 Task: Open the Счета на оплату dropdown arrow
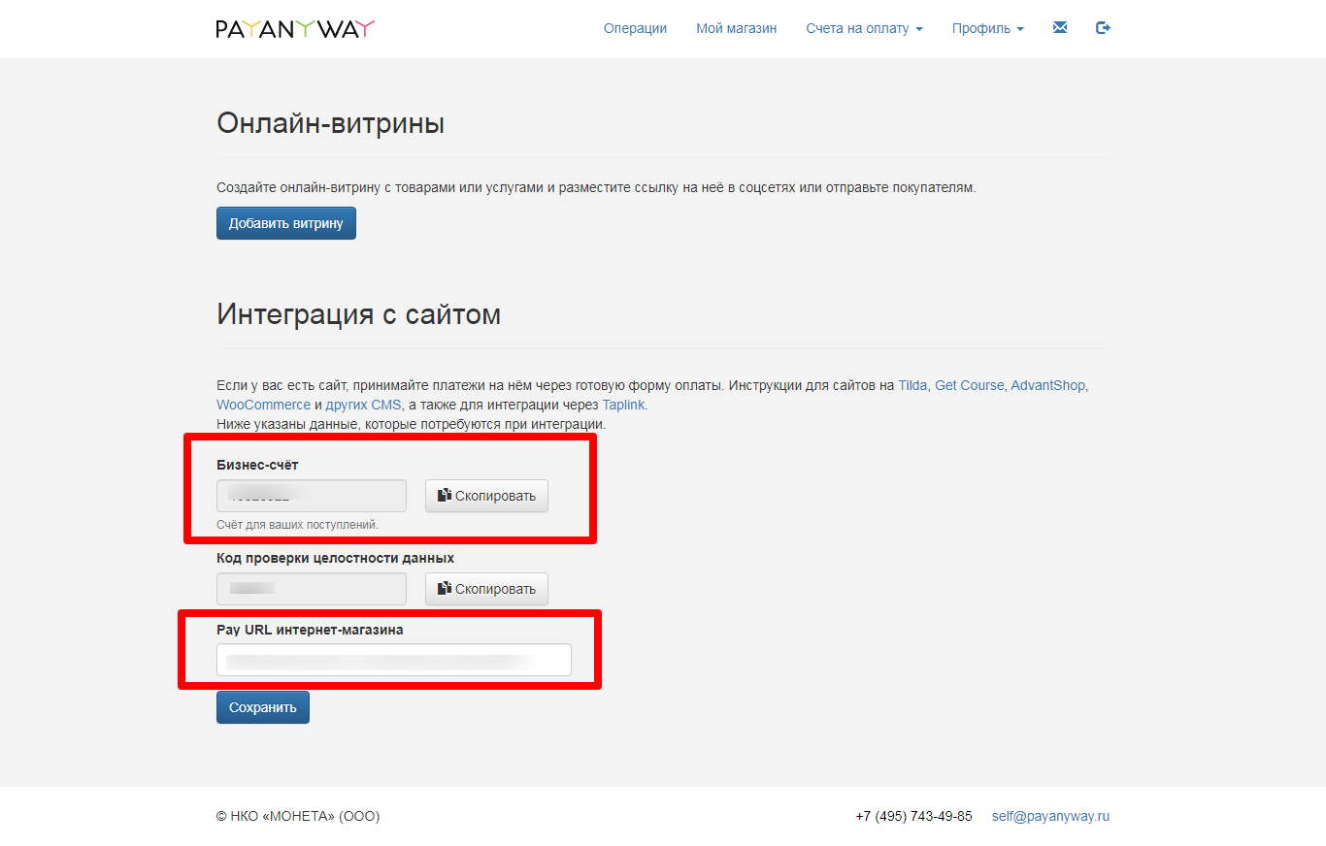[x=919, y=29]
